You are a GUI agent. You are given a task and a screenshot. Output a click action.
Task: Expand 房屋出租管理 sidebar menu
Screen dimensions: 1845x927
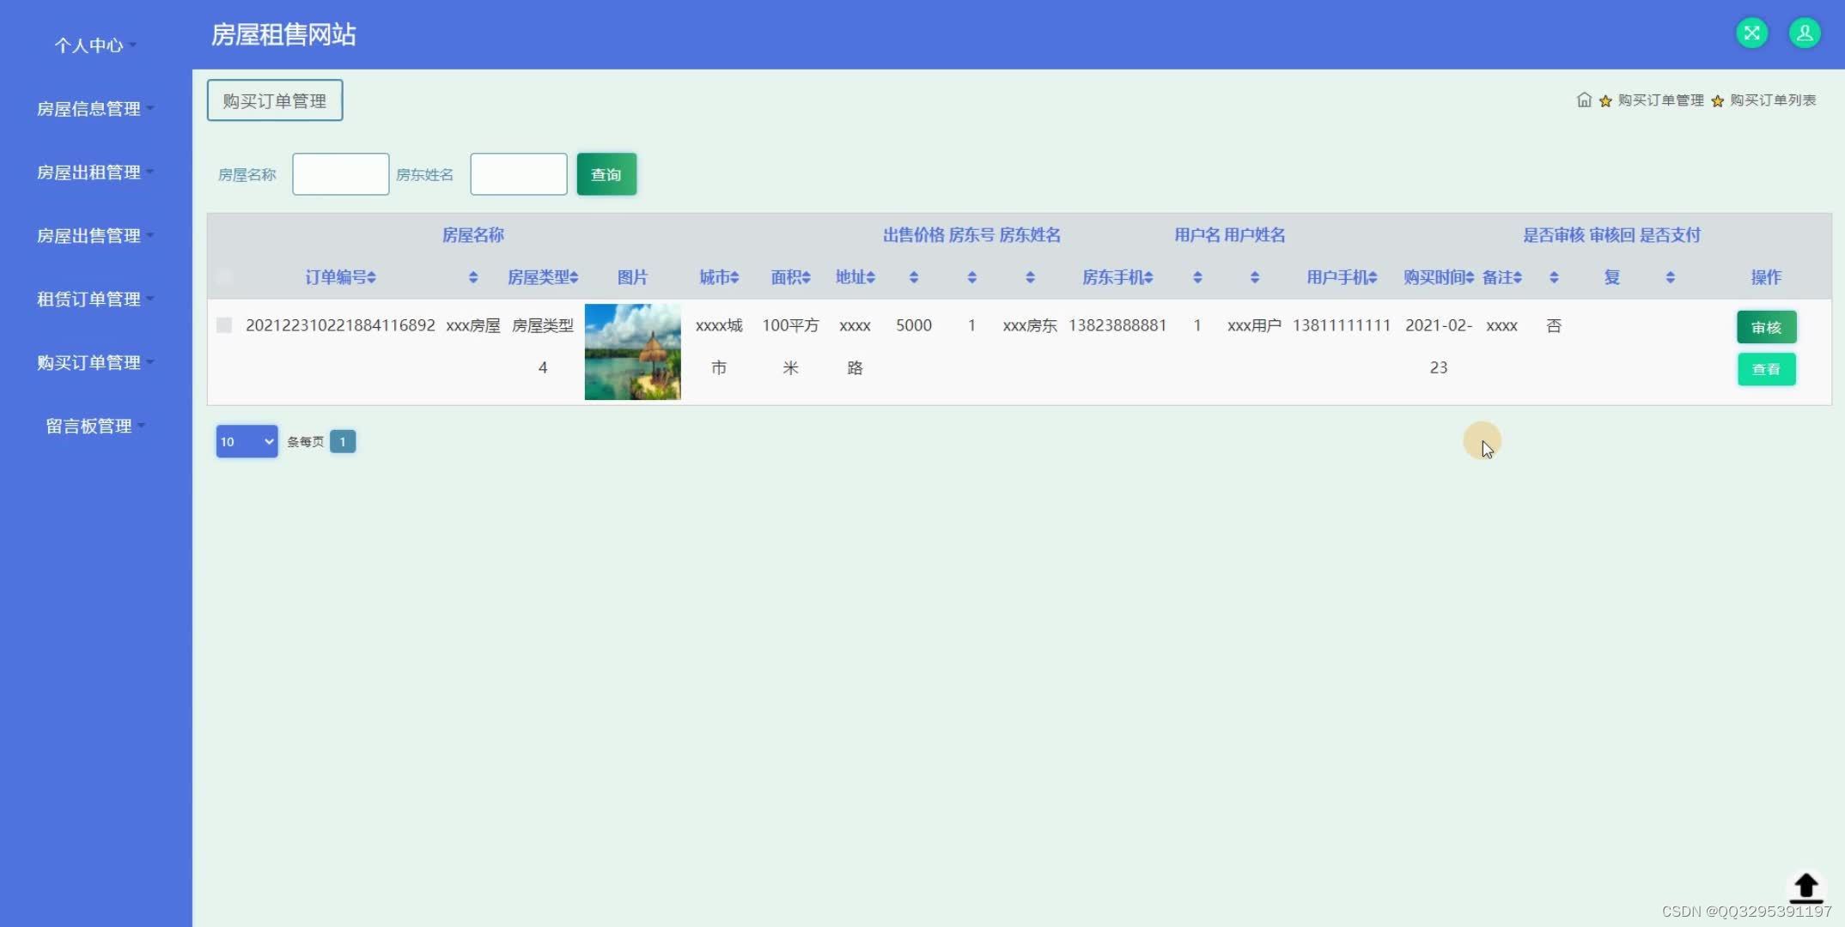[x=94, y=172]
